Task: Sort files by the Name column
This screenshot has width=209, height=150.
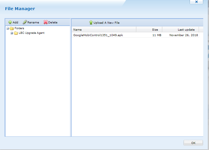Action: point(104,29)
